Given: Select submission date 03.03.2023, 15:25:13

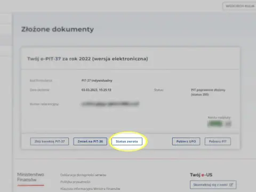Looking at the screenshot, I should pyautogui.click(x=97, y=90).
